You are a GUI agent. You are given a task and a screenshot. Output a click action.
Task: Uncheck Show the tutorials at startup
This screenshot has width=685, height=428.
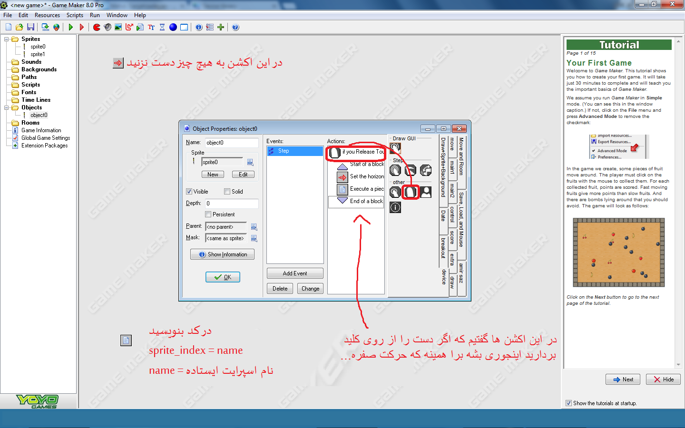(x=568, y=403)
